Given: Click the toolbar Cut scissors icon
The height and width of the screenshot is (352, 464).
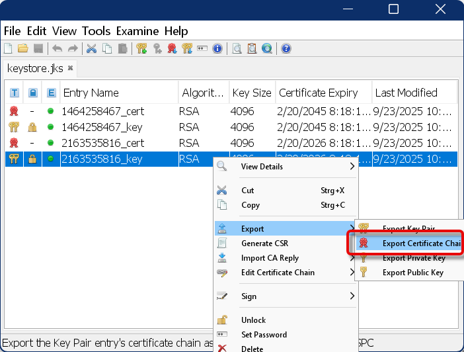Looking at the screenshot, I should (x=91, y=48).
